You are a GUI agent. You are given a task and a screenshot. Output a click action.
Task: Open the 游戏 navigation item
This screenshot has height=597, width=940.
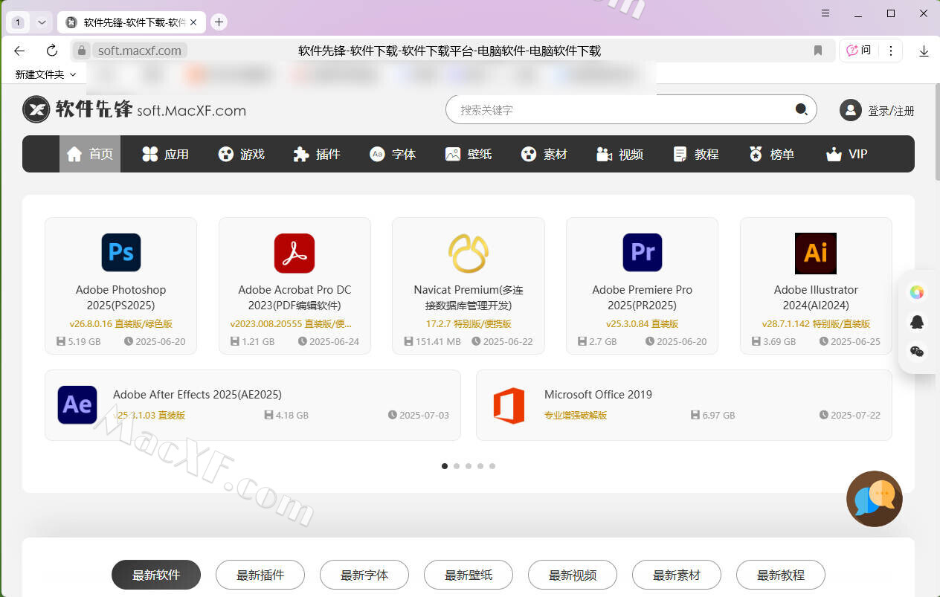pyautogui.click(x=241, y=154)
